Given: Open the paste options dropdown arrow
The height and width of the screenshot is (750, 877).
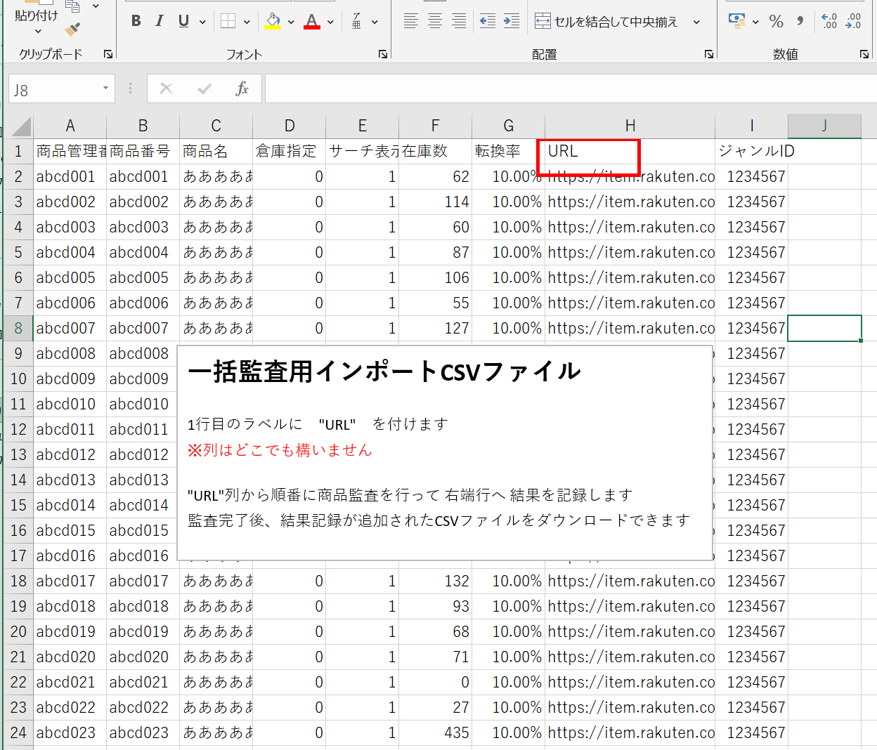Looking at the screenshot, I should [x=38, y=32].
